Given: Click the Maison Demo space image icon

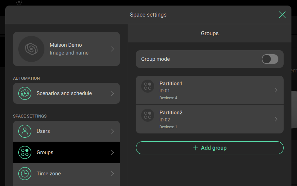Looking at the screenshot, I should click(x=31, y=49).
